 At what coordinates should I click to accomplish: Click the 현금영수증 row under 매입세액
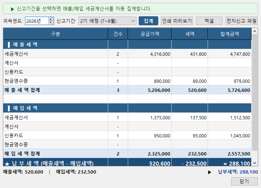pyautogui.click(x=127, y=145)
